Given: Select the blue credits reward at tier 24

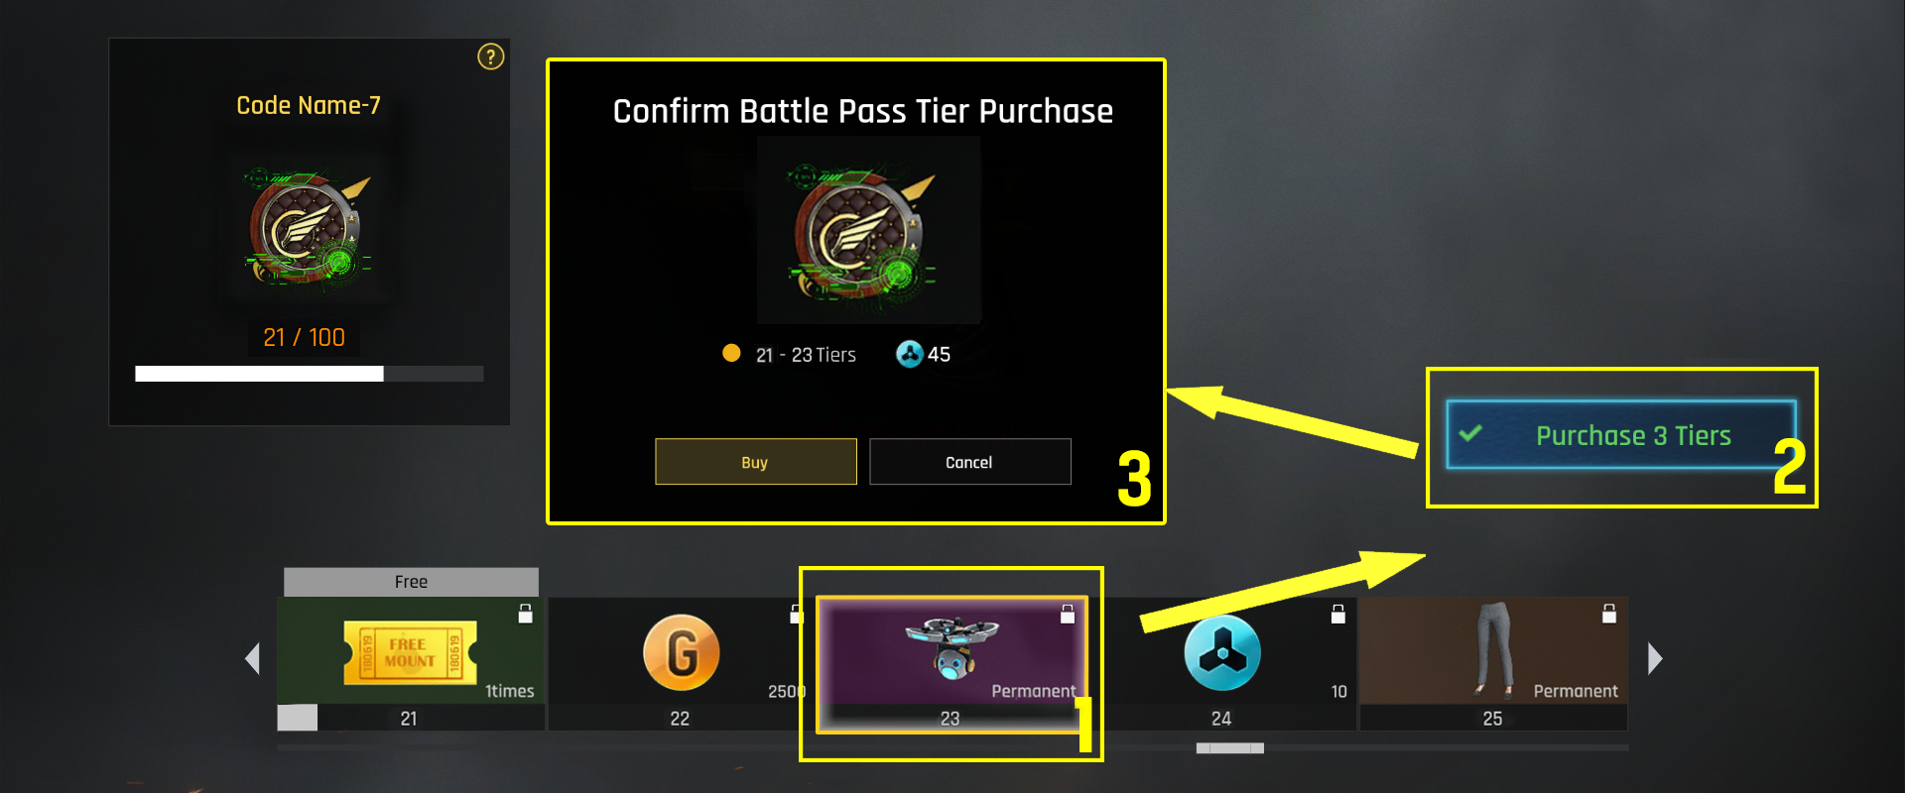Looking at the screenshot, I should 1221,652.
